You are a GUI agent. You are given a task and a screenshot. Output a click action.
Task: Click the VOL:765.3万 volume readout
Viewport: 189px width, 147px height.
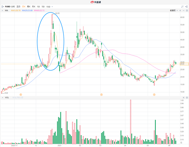click(x=18, y=98)
